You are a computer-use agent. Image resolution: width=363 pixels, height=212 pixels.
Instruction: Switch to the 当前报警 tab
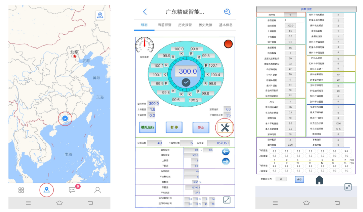click(x=164, y=25)
